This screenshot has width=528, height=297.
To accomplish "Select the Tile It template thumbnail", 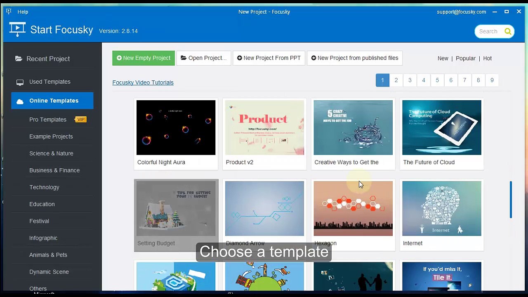I will pyautogui.click(x=442, y=276).
